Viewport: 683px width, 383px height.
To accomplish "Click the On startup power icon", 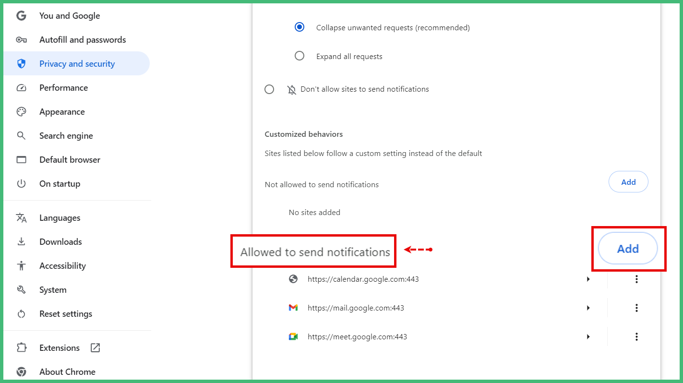I will [x=21, y=184].
